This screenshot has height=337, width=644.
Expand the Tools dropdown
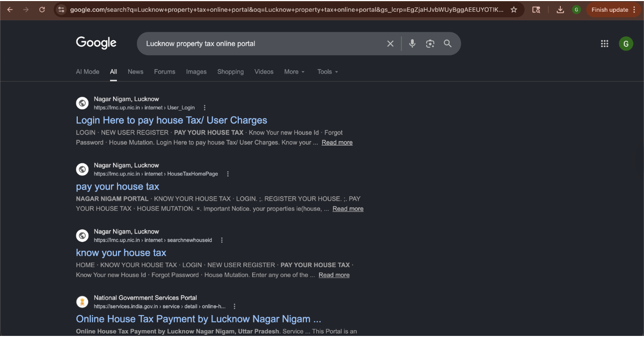327,71
